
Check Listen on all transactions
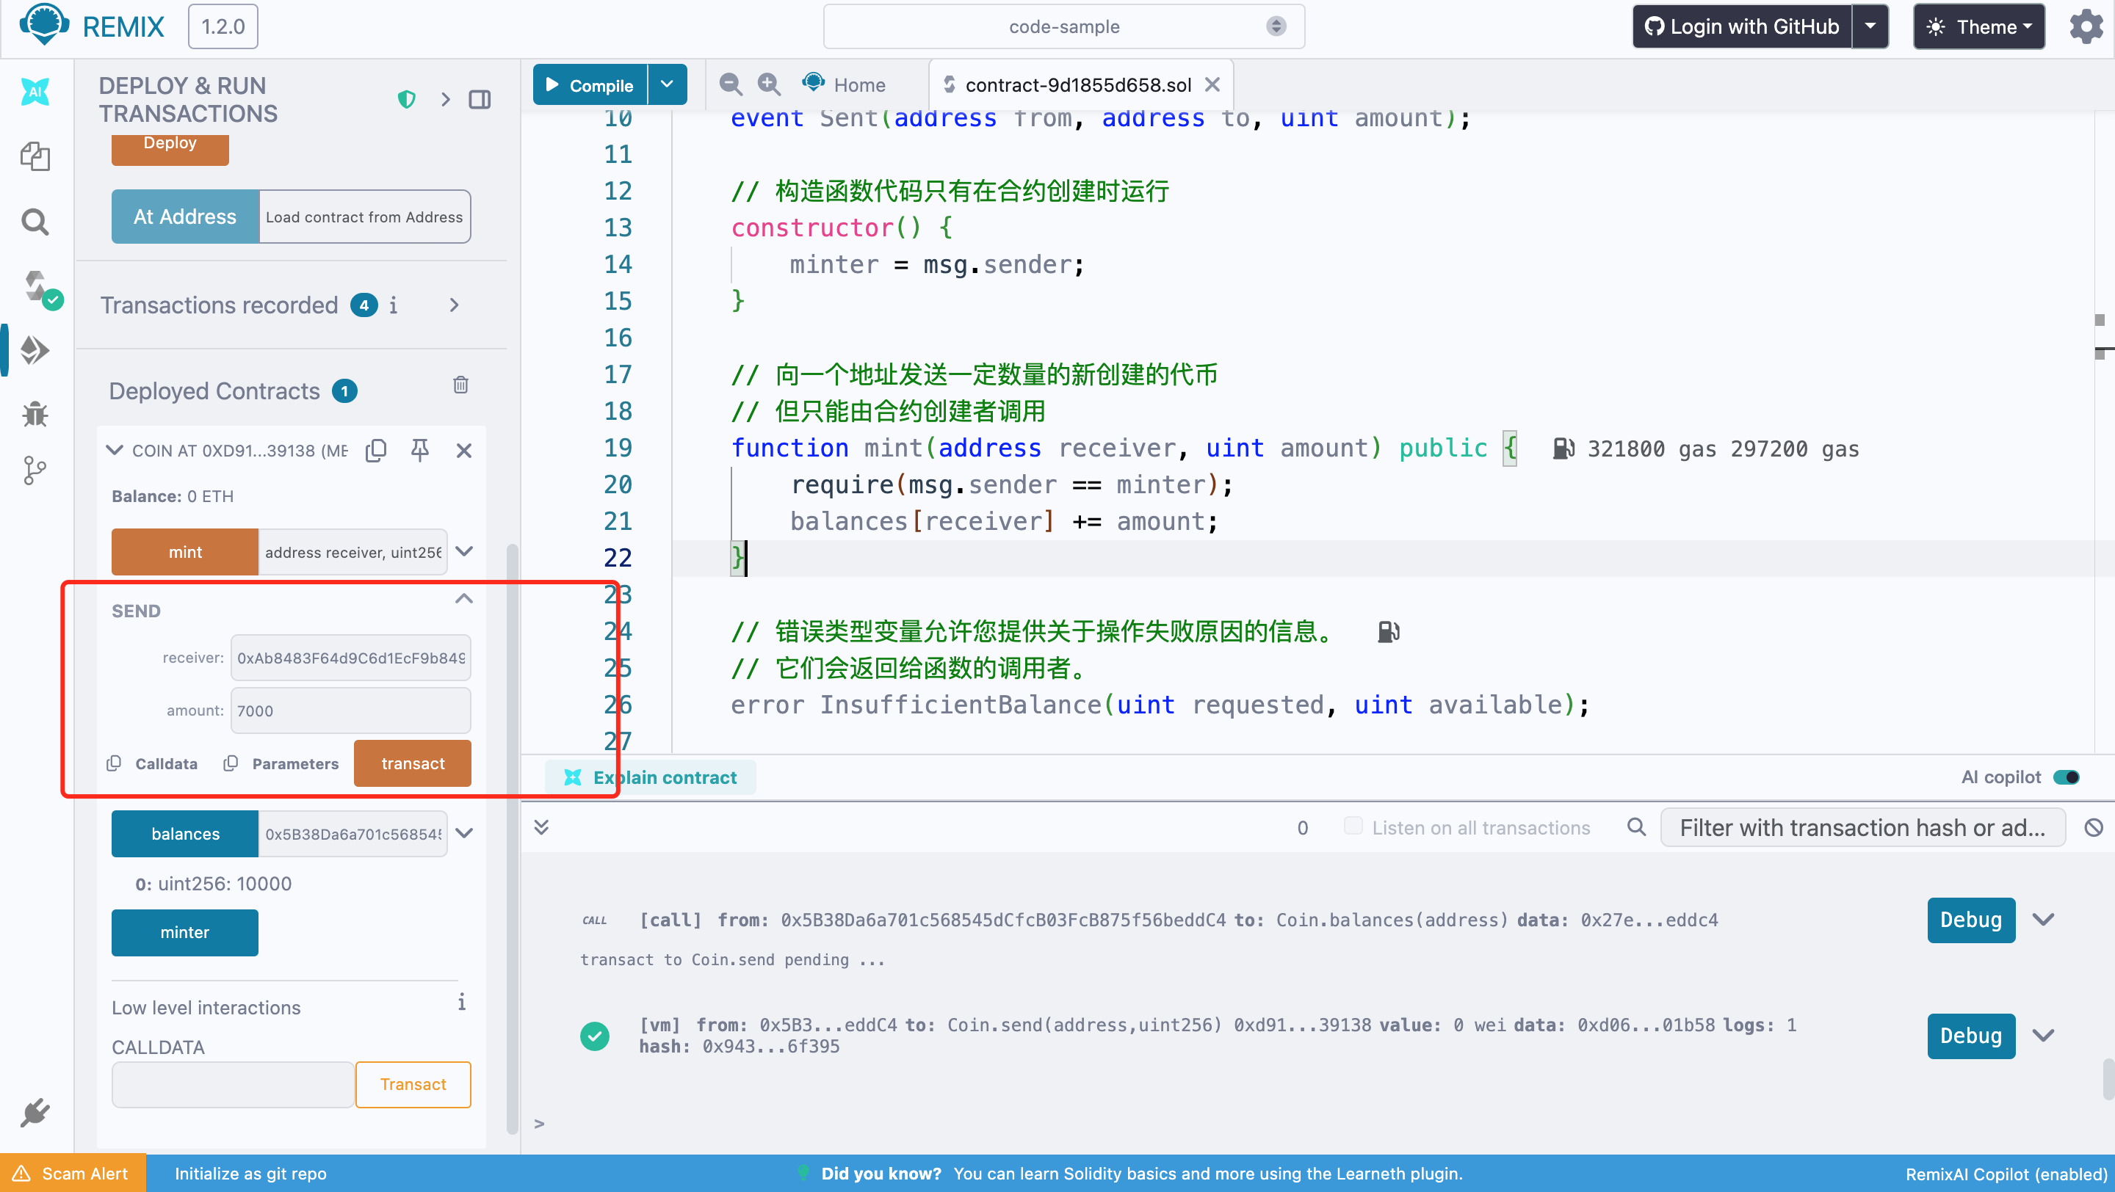[1353, 826]
